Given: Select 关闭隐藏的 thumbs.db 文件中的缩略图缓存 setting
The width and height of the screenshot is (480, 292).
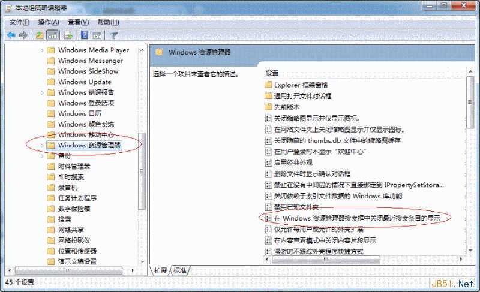Looking at the screenshot, I should pos(337,140).
